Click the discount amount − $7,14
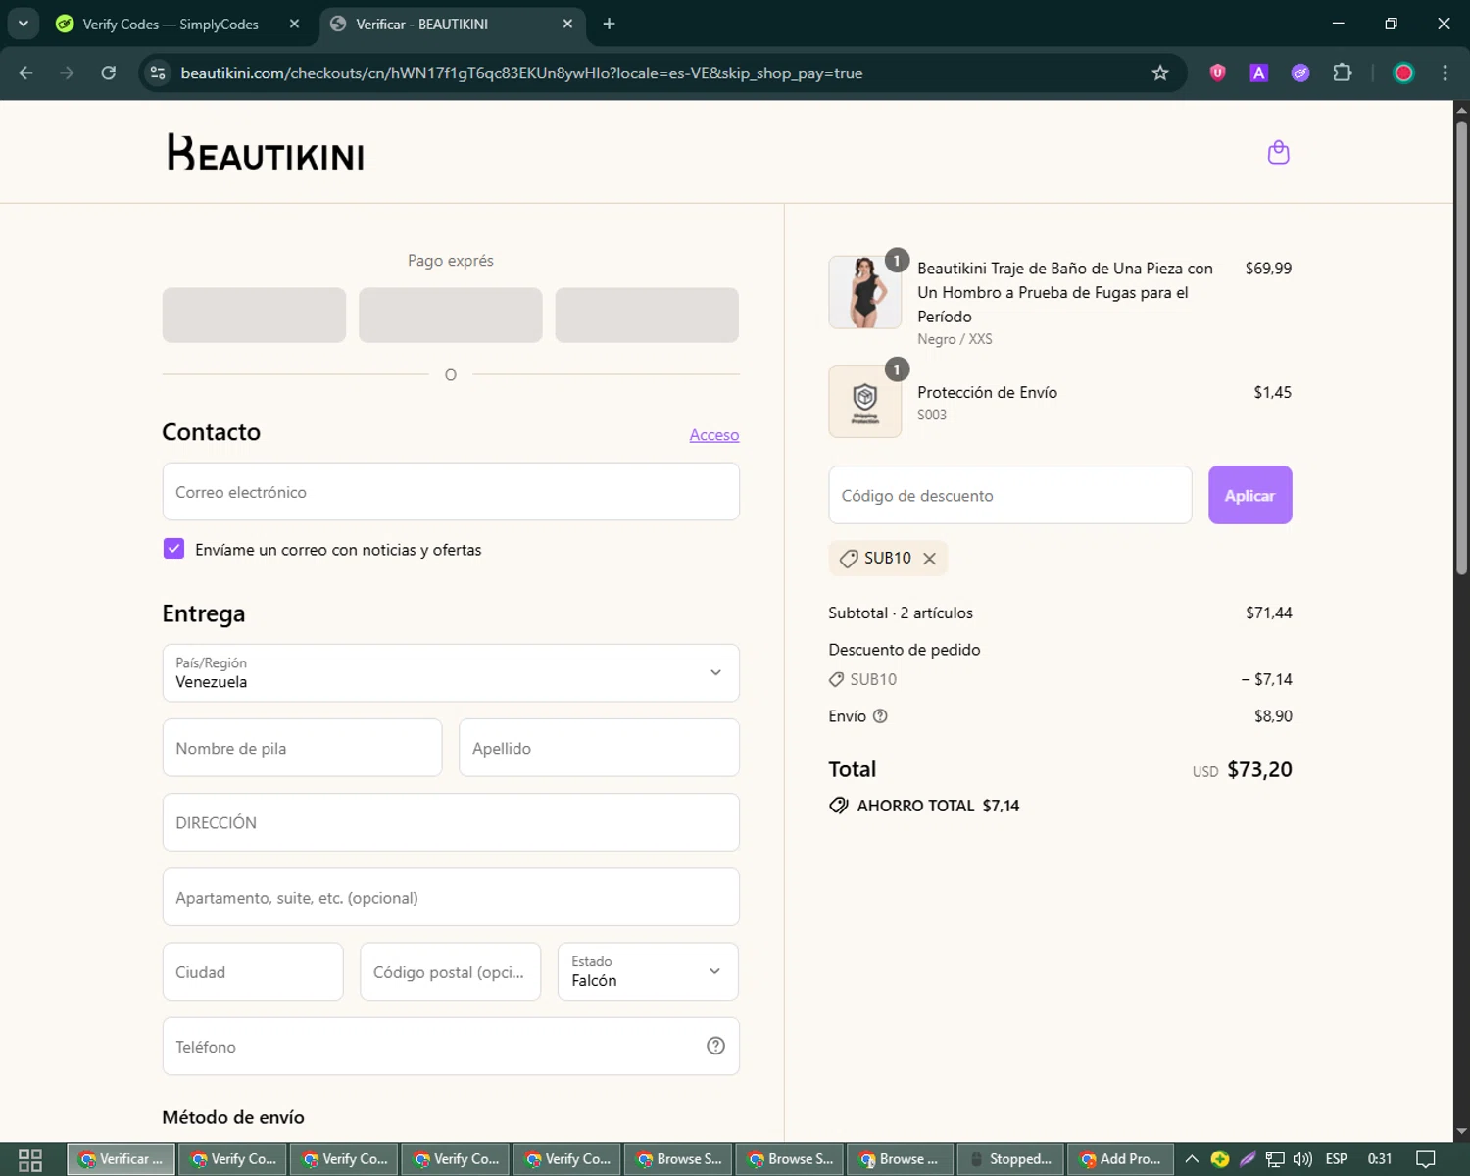The height and width of the screenshot is (1176, 1470). point(1266,679)
